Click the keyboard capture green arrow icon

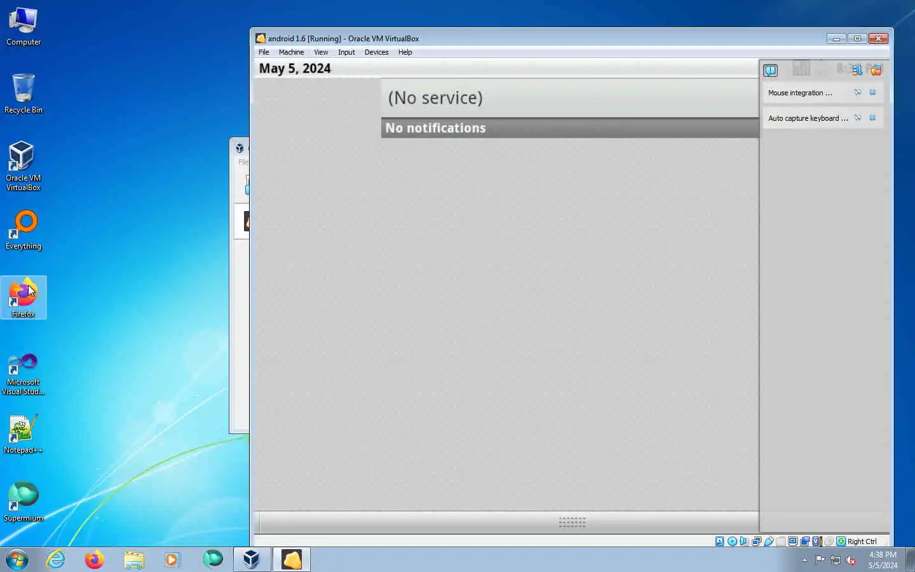click(841, 541)
